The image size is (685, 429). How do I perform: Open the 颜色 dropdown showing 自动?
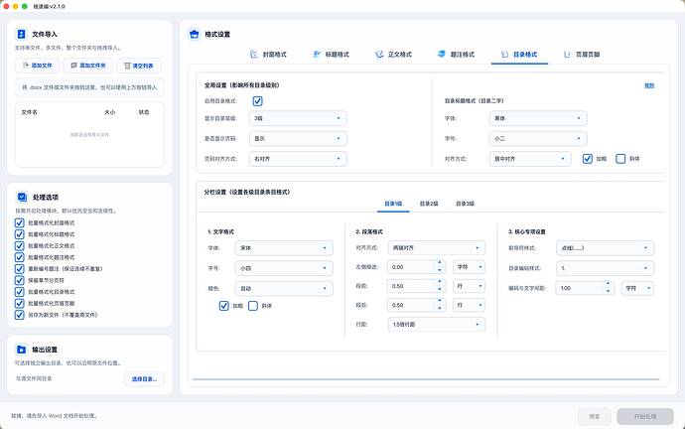tap(284, 288)
